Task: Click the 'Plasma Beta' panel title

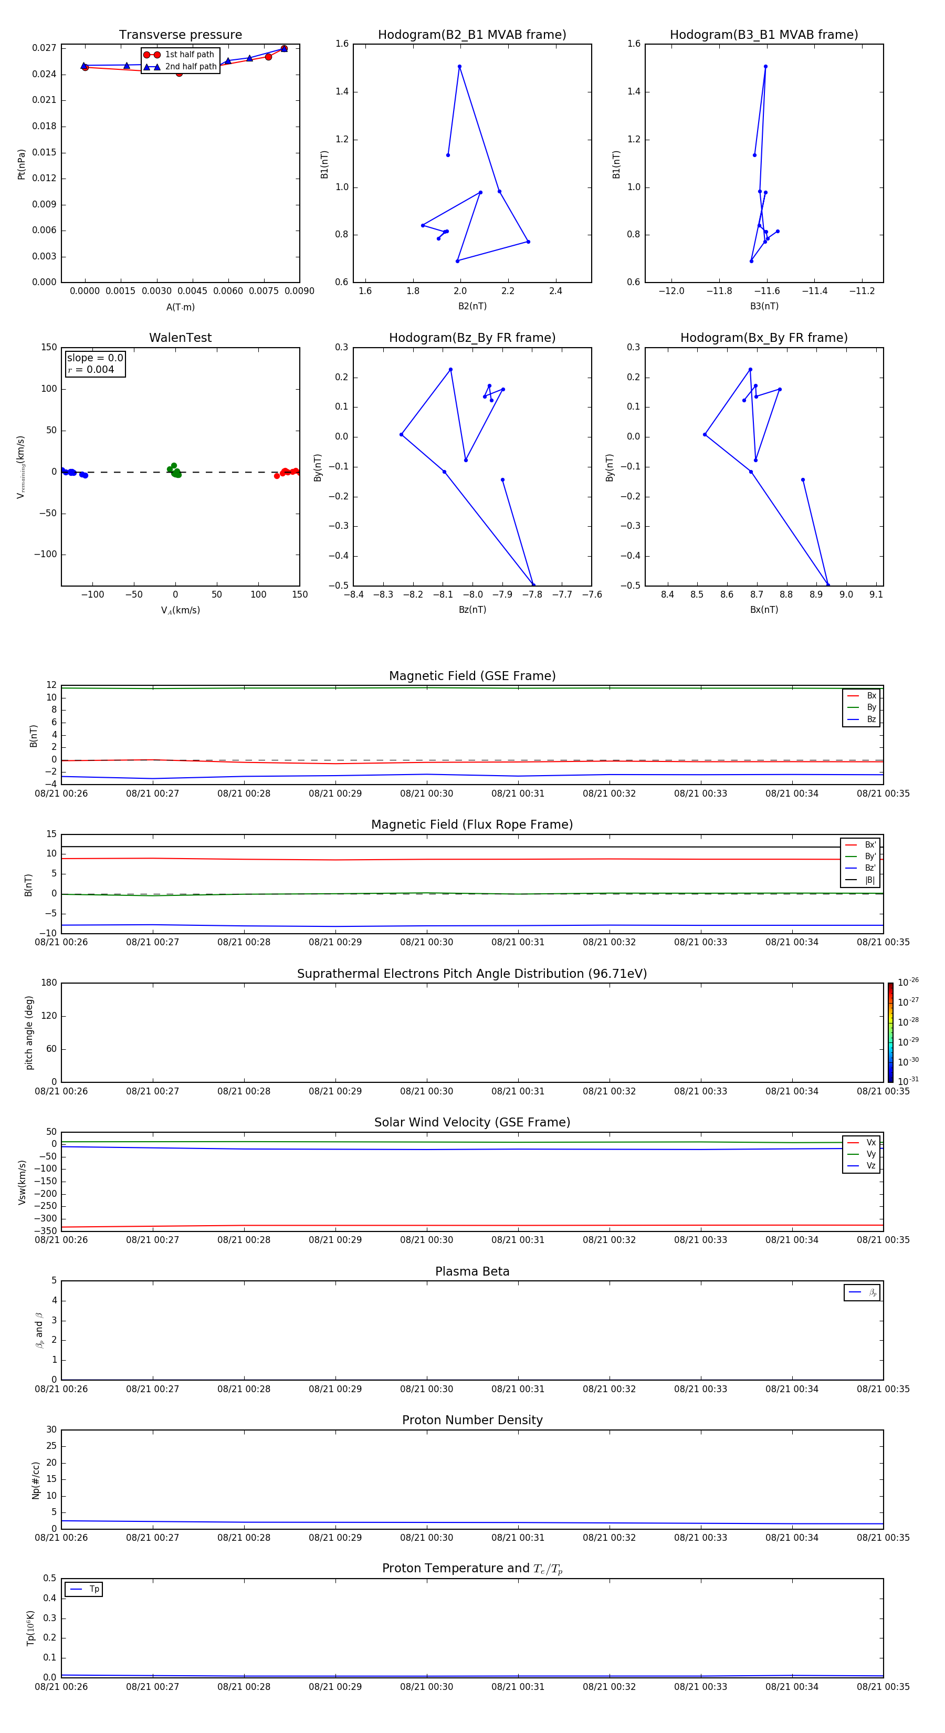Action: 472,1272
